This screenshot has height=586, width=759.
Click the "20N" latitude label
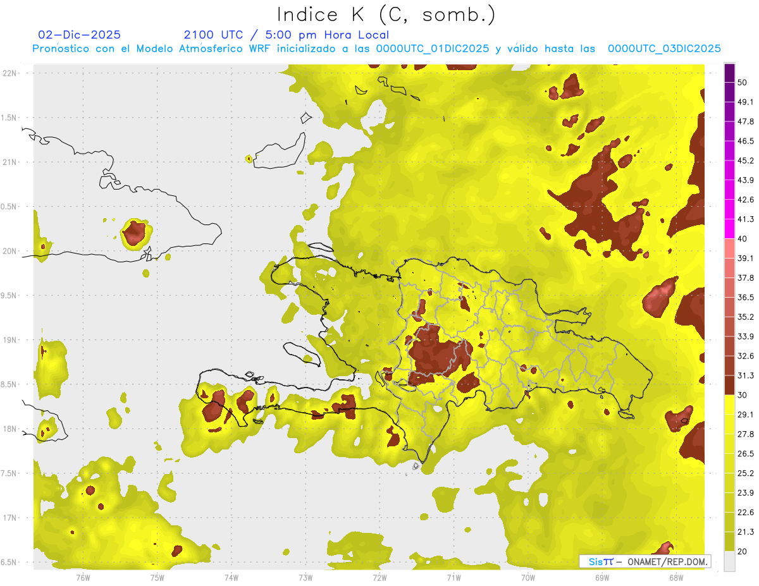click(x=10, y=251)
